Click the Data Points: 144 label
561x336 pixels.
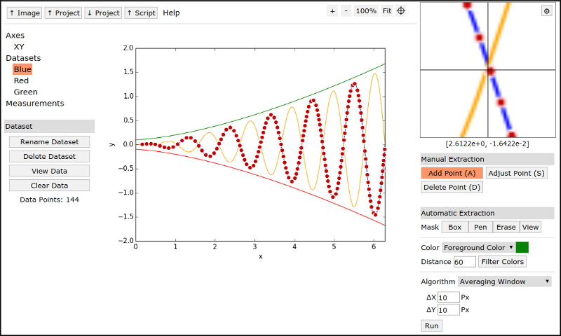(x=49, y=199)
